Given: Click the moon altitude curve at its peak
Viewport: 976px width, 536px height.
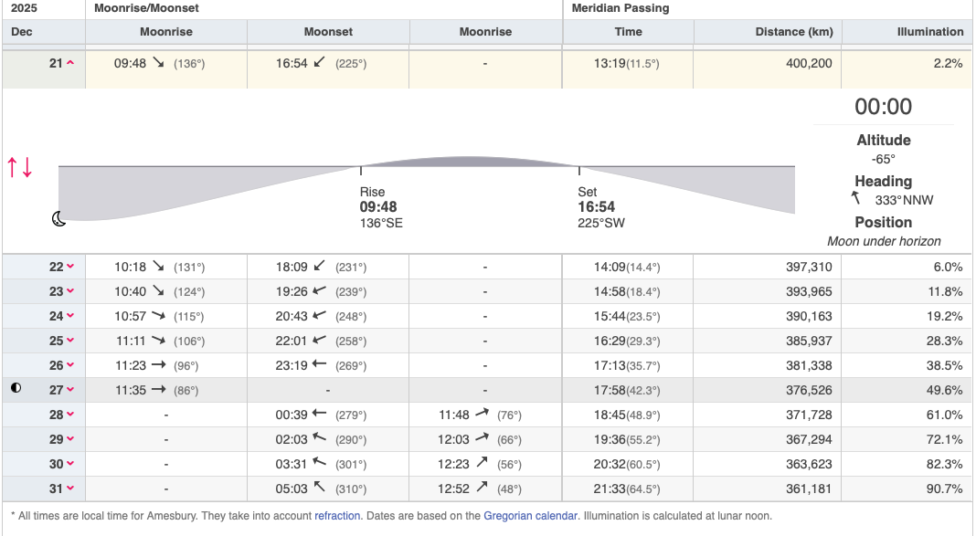Looking at the screenshot, I should tap(470, 159).
